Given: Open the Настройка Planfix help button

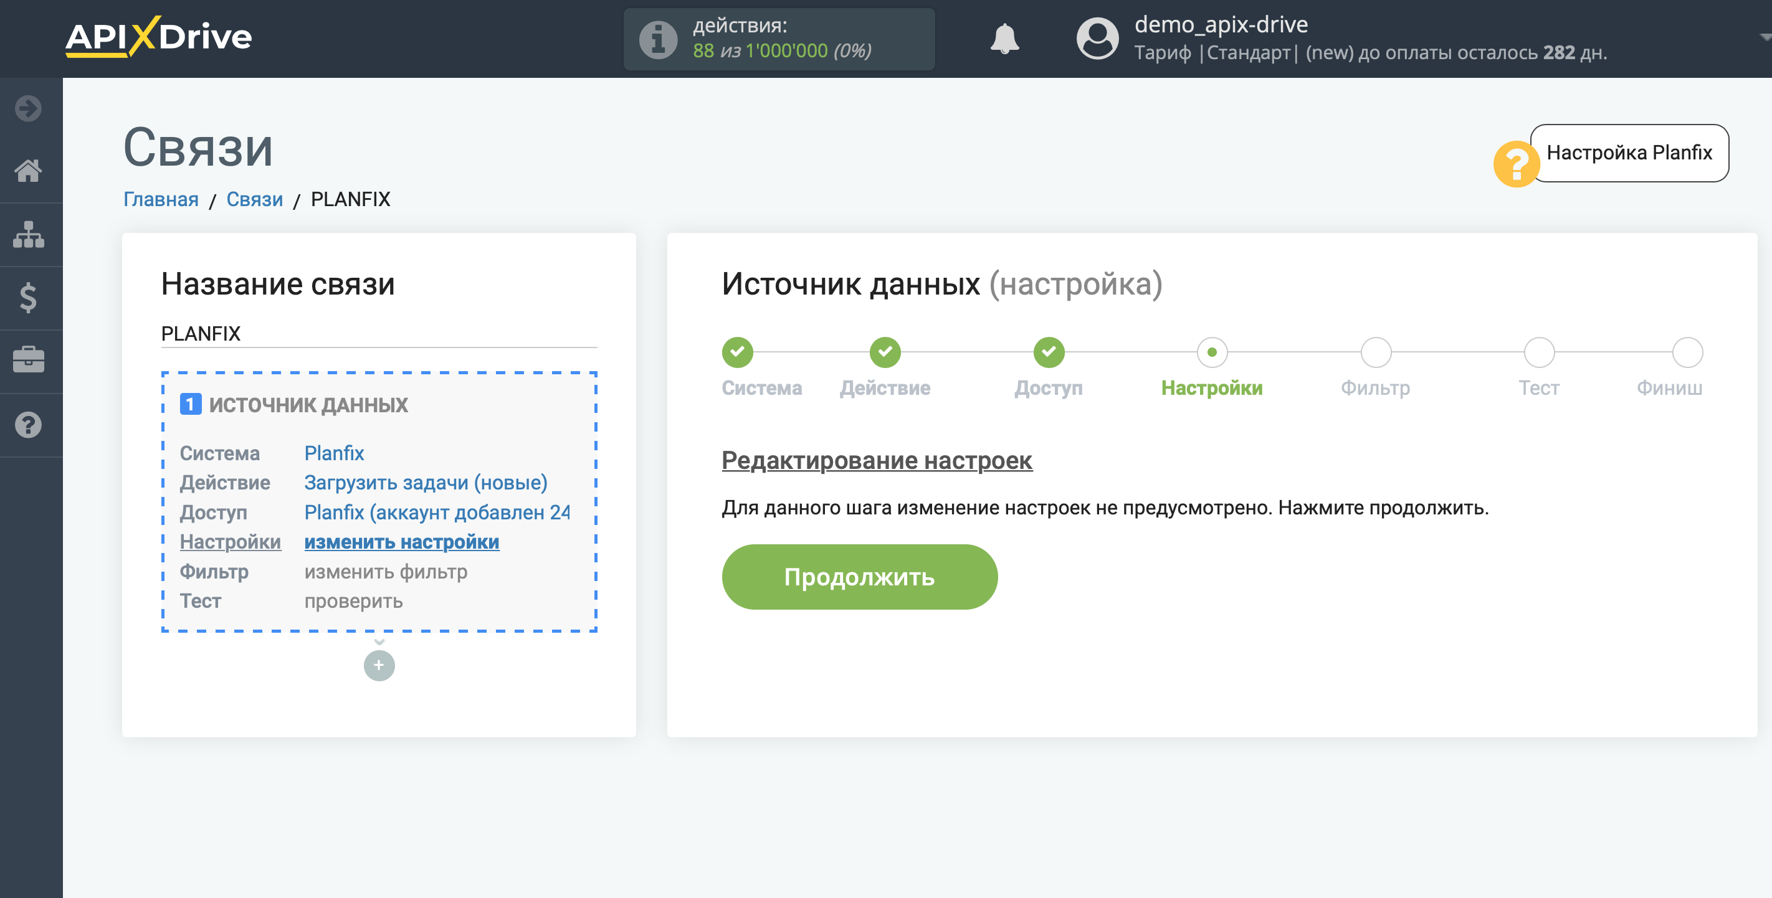Looking at the screenshot, I should 1629,153.
